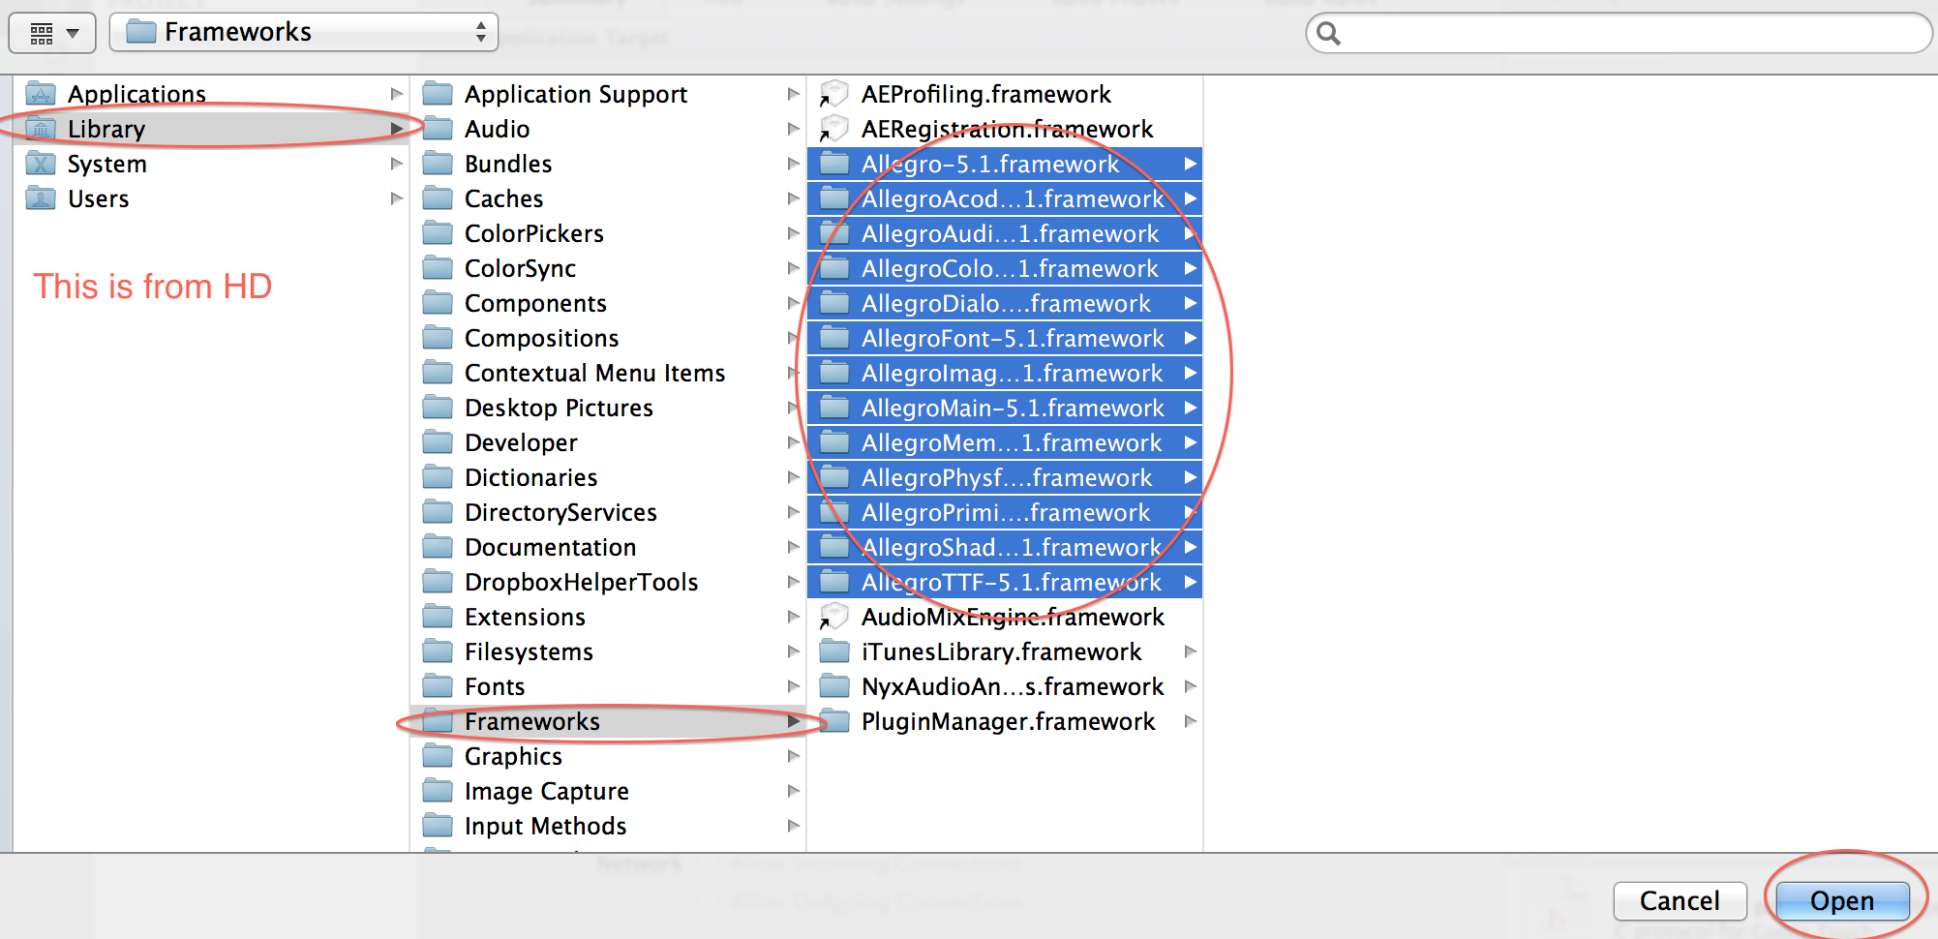Click the AudioMixEngine.framework alias icon

point(833,617)
